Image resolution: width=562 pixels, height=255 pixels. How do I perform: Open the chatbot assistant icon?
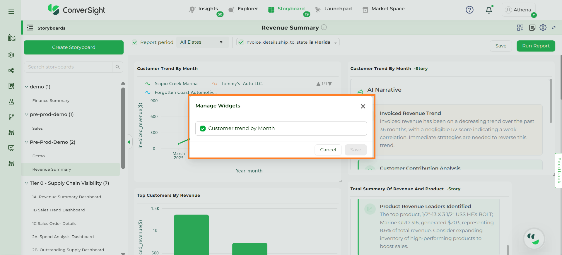[534, 239]
